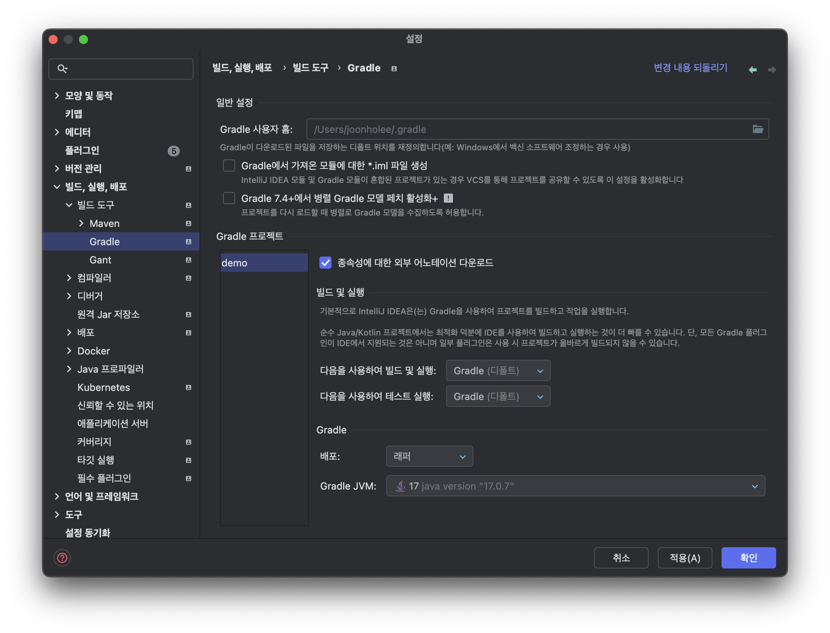830x633 pixels.
Task: Click the help question mark icon
Action: click(x=62, y=557)
